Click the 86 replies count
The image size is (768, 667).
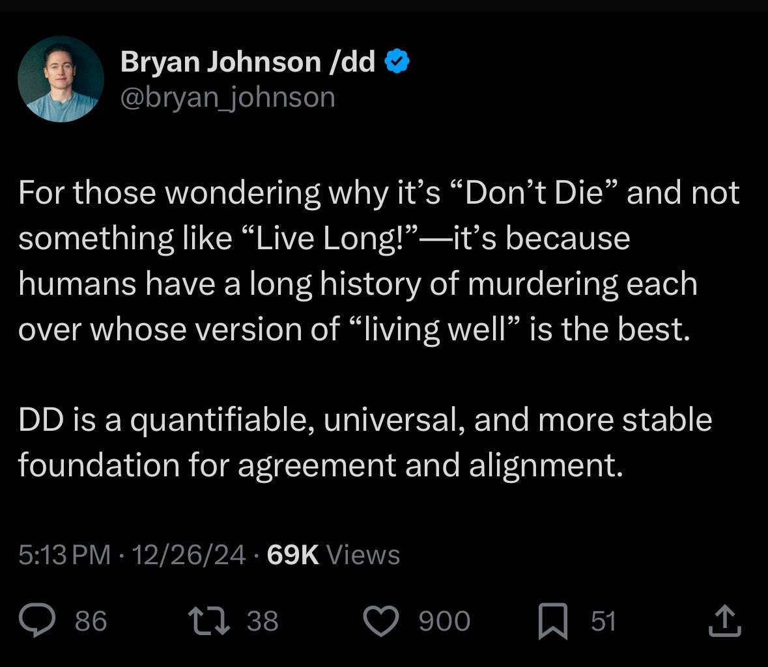[91, 621]
